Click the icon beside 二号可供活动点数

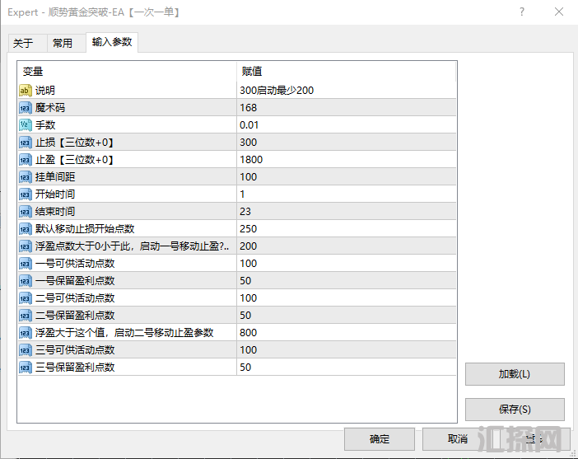[x=26, y=298]
